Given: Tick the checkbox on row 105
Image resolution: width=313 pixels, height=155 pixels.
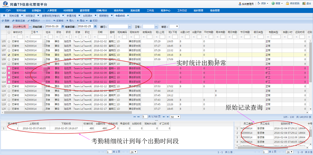Looking at the screenshot, I should [x=9, y=41].
